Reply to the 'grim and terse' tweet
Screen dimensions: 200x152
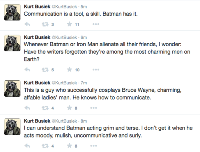pyautogui.click(x=27, y=146)
